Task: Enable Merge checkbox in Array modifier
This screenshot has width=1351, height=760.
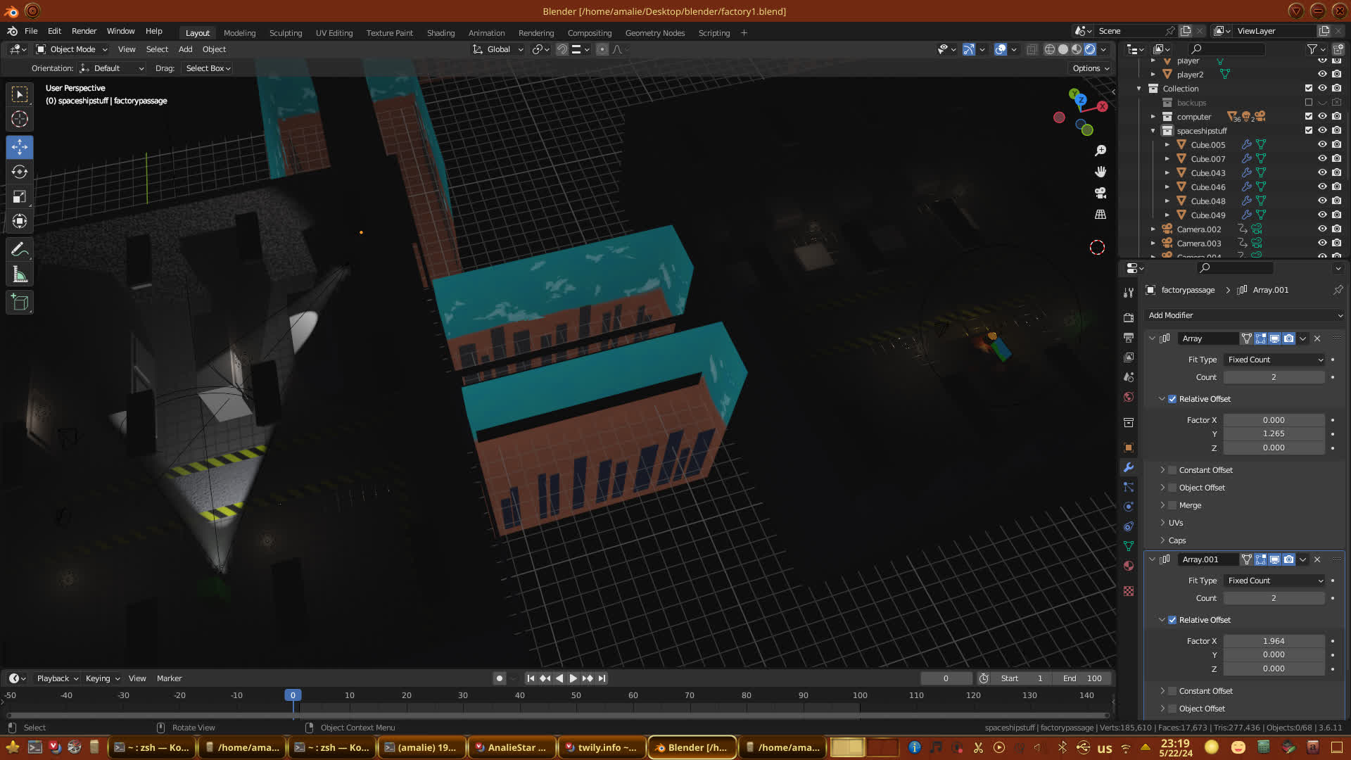Action: (1172, 505)
